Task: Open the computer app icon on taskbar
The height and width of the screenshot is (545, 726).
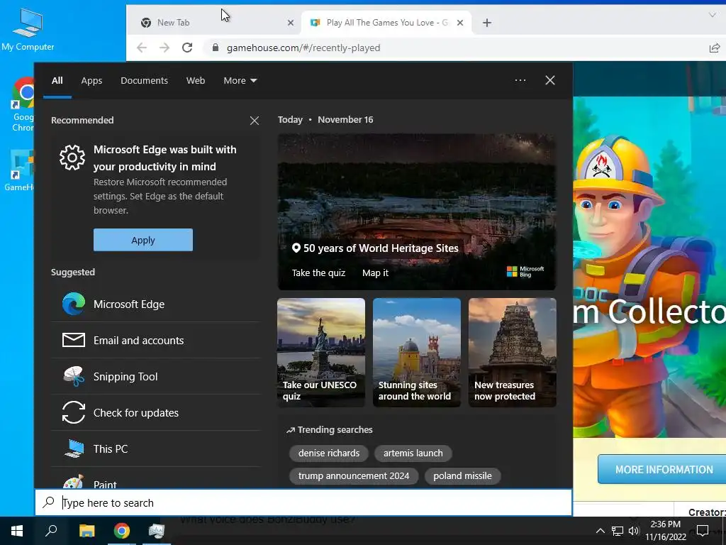Action: (157, 531)
